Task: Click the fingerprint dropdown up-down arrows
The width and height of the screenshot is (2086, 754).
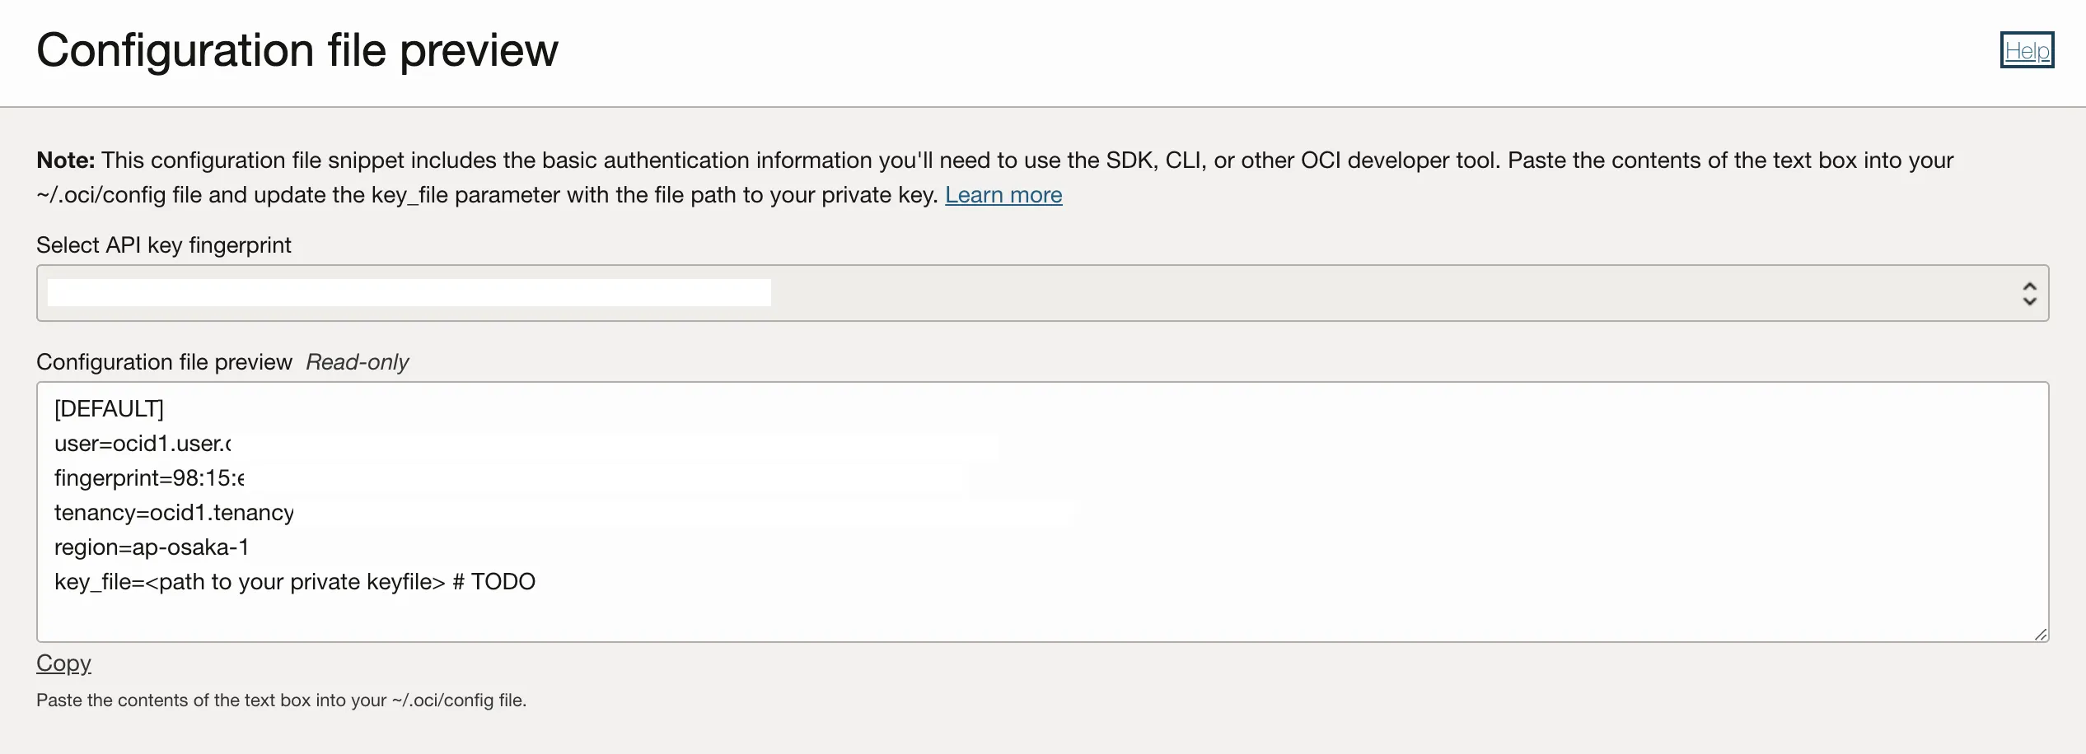Action: (x=2029, y=293)
